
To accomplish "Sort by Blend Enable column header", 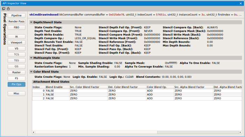I will coord(57,87).
